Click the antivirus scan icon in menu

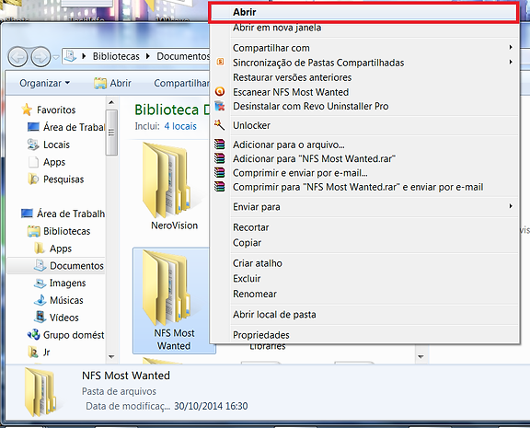[x=220, y=92]
